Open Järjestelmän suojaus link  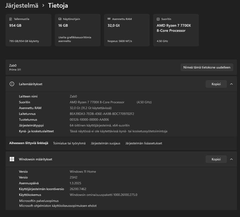click(105, 143)
